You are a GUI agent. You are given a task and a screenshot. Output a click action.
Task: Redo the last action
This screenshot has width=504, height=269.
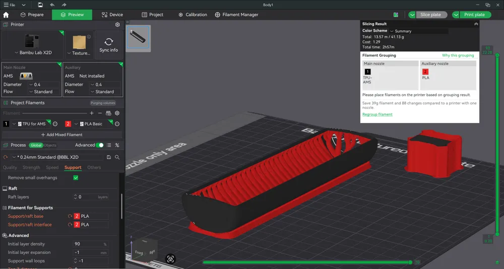[64, 5]
